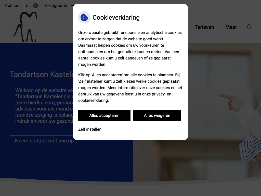261x196 pixels.
Task: Open the Zelf instellen cookie settings link
Action: [90, 129]
